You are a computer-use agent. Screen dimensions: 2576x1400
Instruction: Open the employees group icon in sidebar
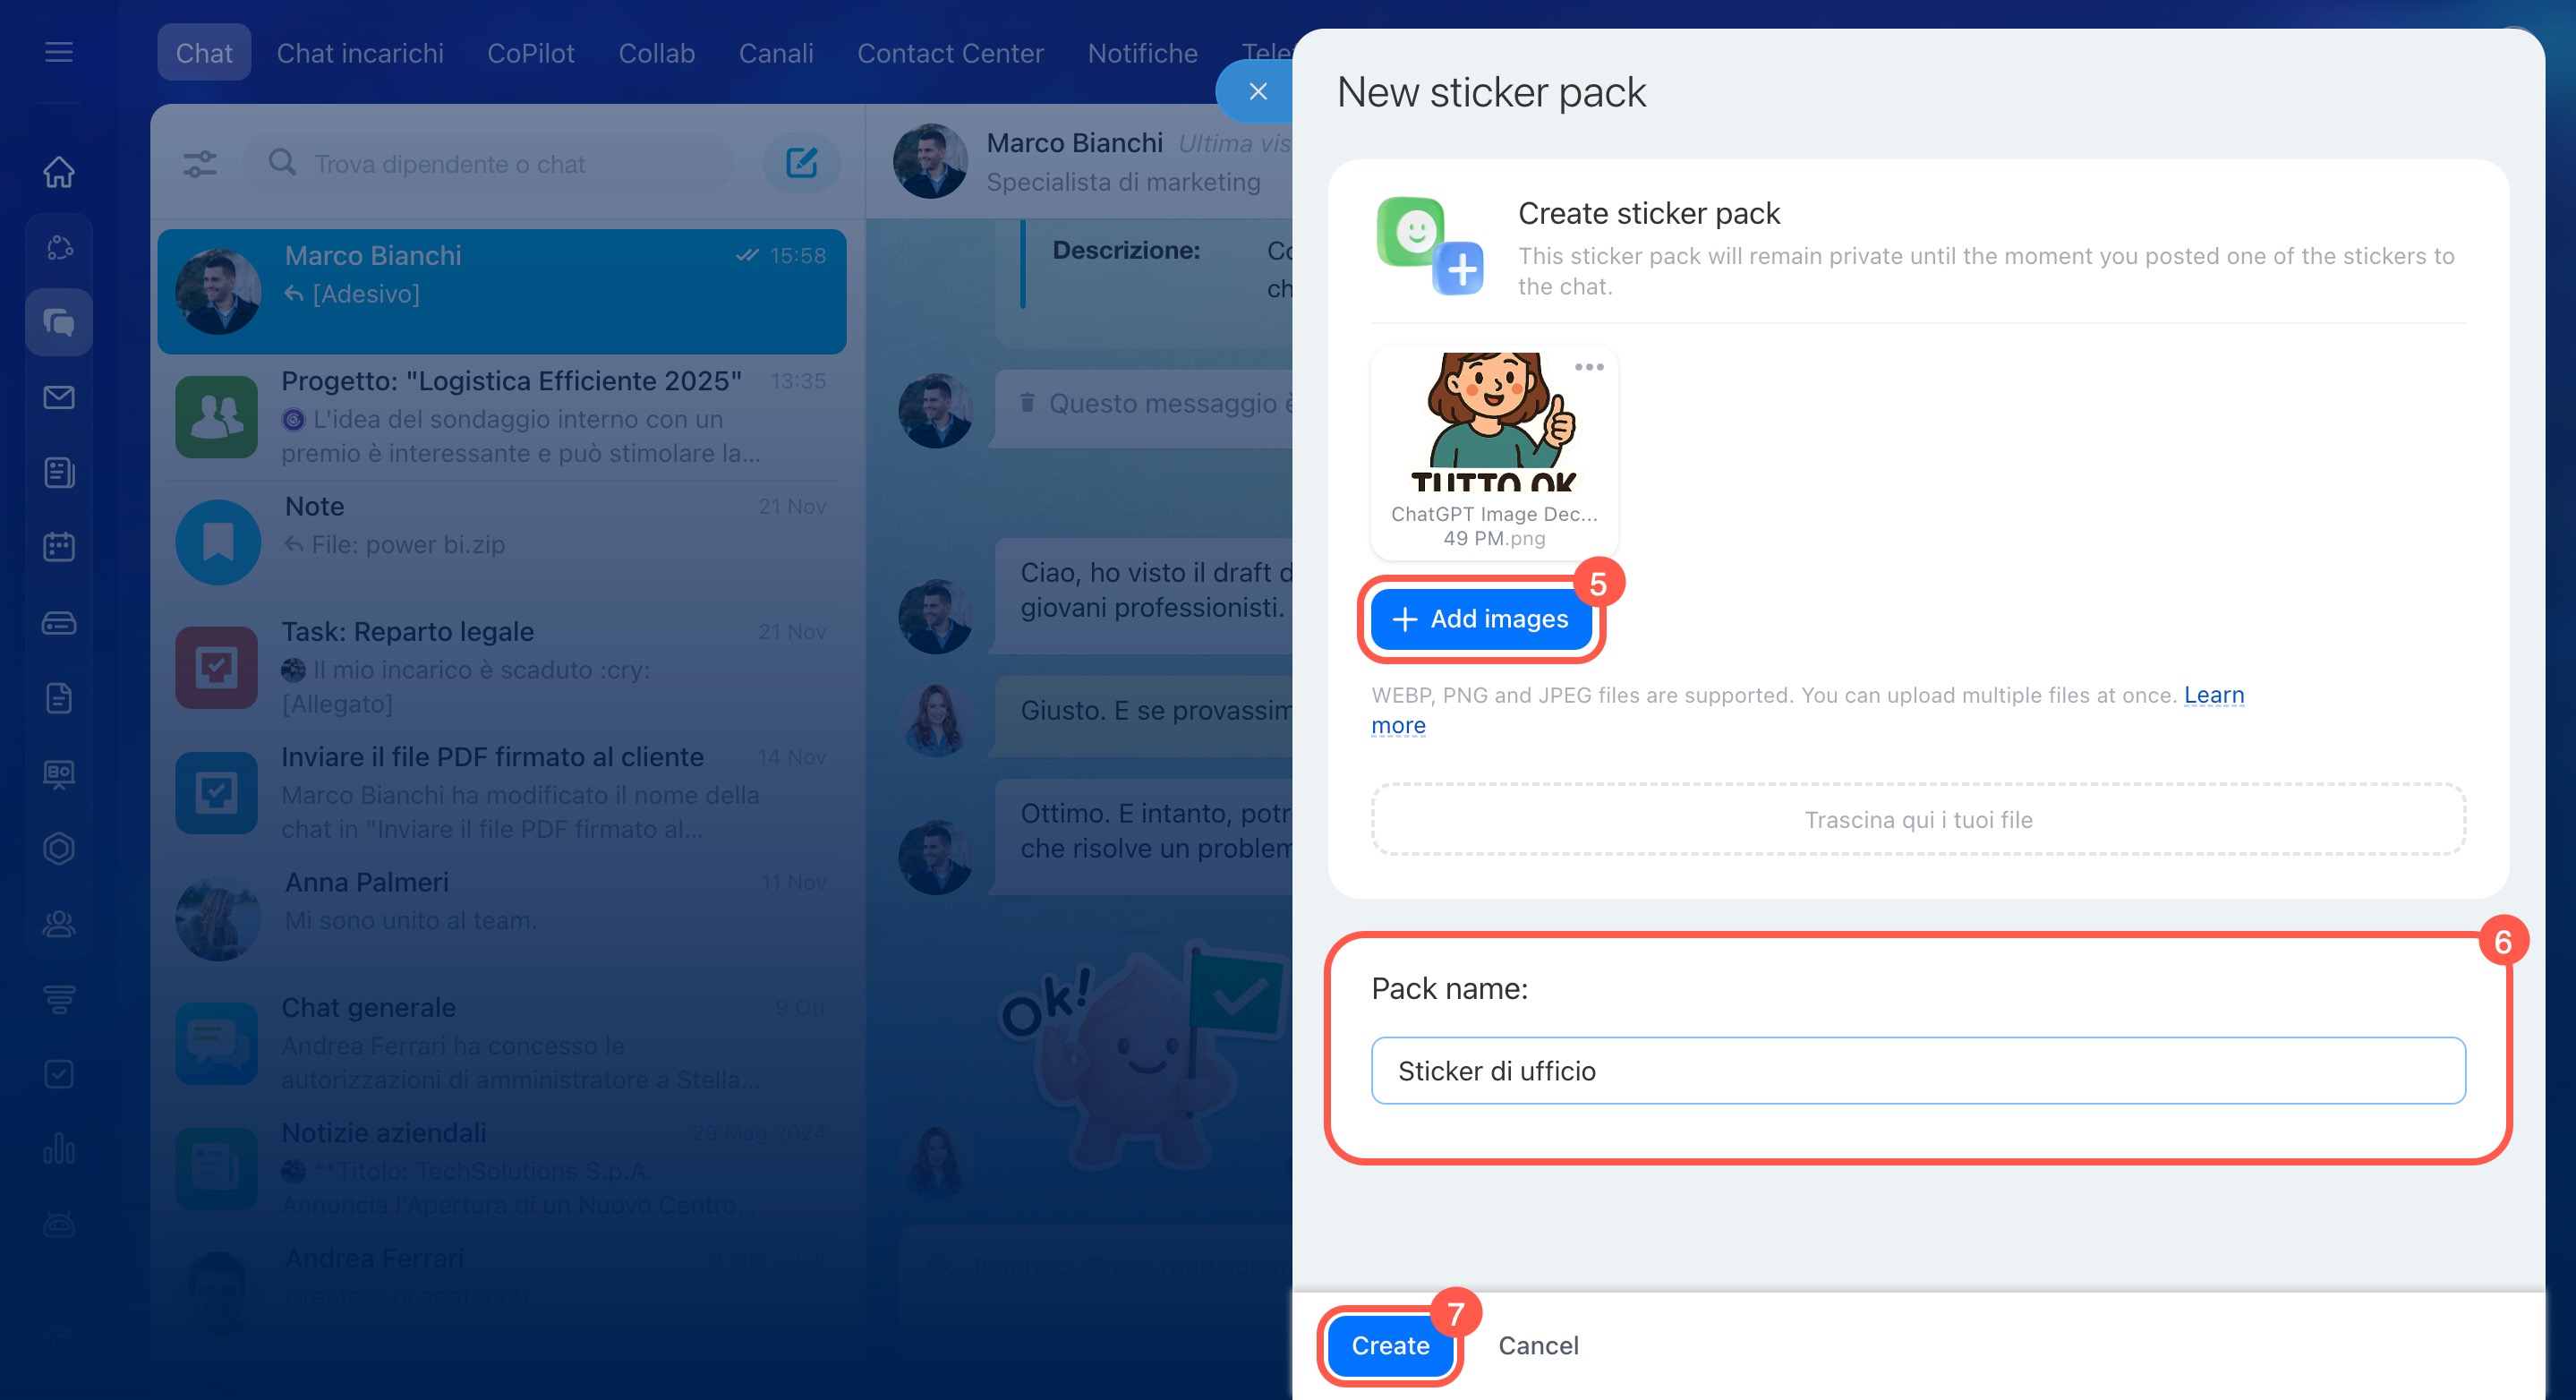pyautogui.click(x=59, y=923)
